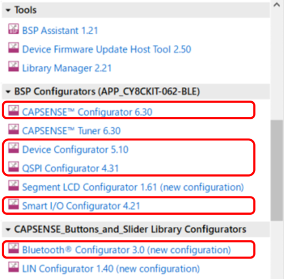Collapse CAPSENSE_Buttons_and_Slider Library Configurators section
The width and height of the screenshot is (284, 279).
coord(8,230)
